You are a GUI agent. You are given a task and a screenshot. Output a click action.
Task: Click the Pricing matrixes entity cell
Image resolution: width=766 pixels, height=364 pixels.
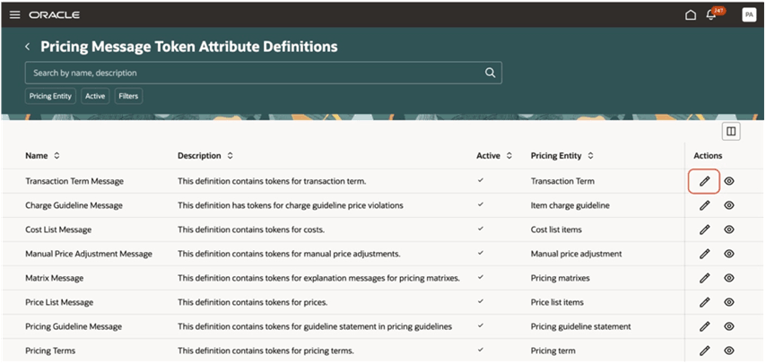click(561, 278)
